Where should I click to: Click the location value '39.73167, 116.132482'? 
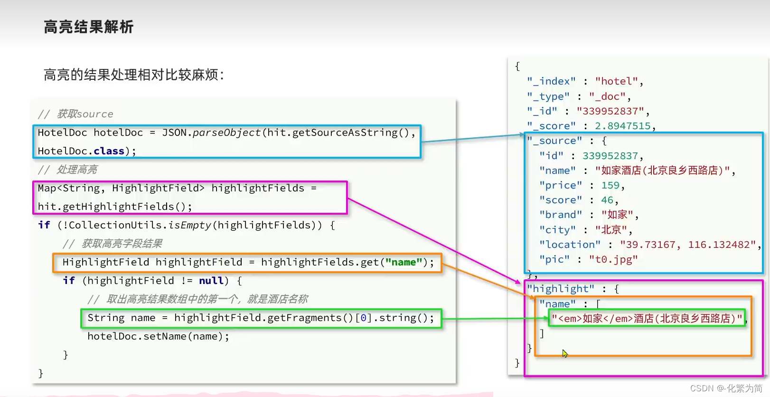point(688,245)
